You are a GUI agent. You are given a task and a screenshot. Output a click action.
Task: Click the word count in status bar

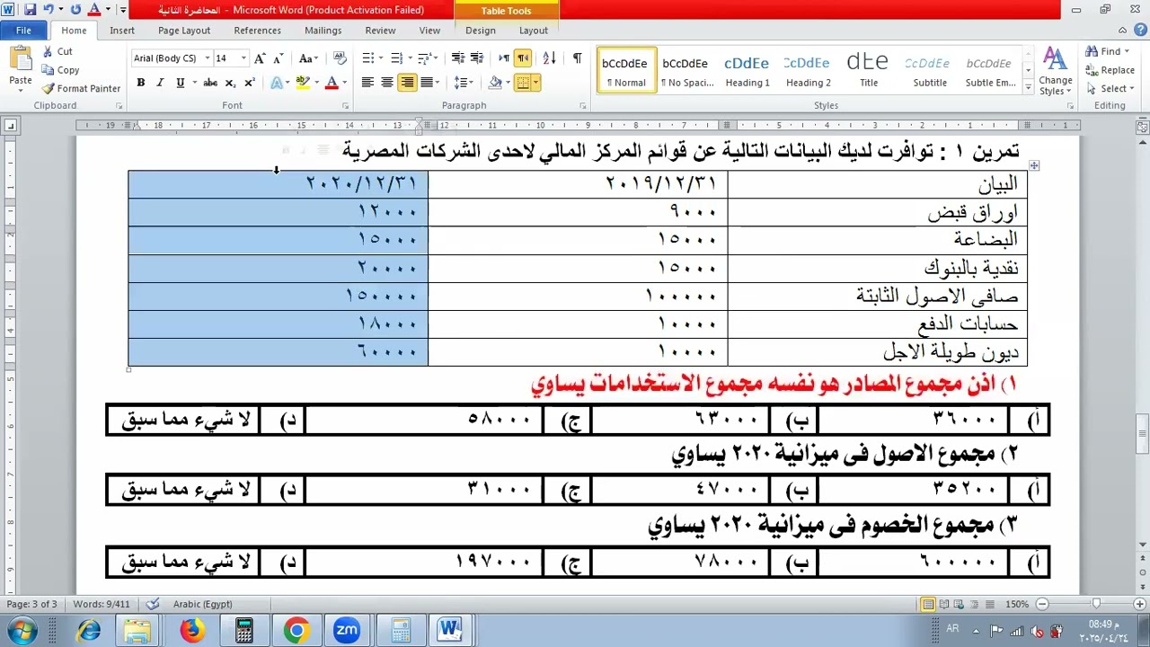102,604
